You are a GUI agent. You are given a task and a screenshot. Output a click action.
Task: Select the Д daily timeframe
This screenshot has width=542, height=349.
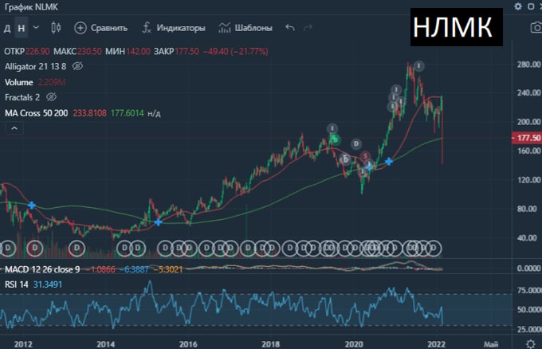pyautogui.click(x=7, y=28)
